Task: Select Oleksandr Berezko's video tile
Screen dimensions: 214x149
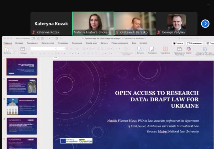Action: (x=135, y=24)
